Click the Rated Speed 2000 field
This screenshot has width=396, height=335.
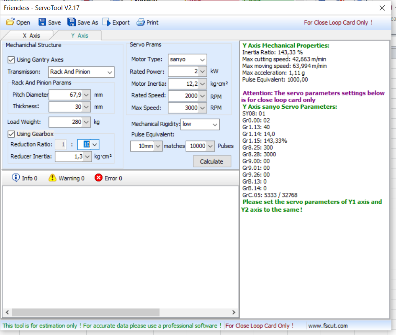click(183, 96)
